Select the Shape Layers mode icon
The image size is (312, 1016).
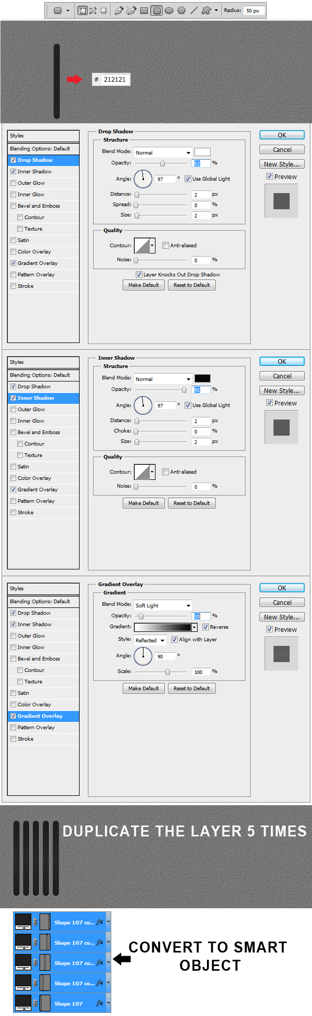coord(83,10)
